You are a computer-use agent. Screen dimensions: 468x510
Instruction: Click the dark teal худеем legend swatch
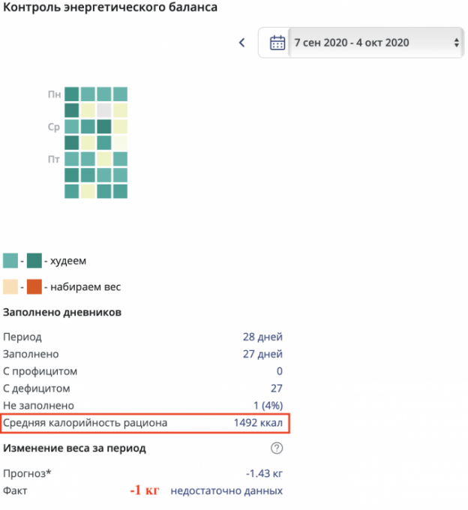tap(34, 261)
